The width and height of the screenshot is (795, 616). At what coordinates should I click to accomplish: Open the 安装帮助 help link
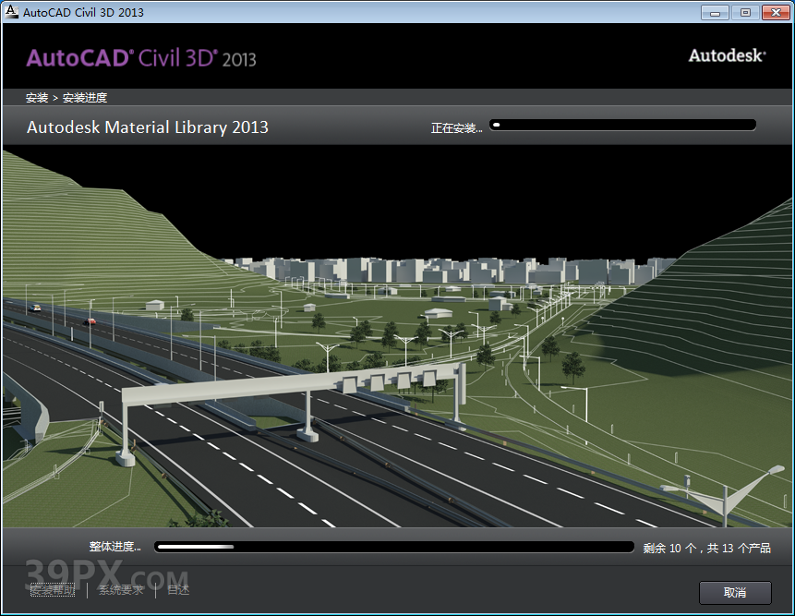click(53, 589)
